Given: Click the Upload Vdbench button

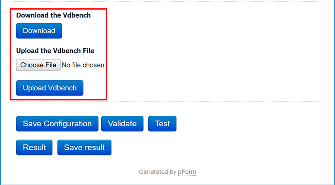Looking at the screenshot, I should pyautogui.click(x=50, y=88).
